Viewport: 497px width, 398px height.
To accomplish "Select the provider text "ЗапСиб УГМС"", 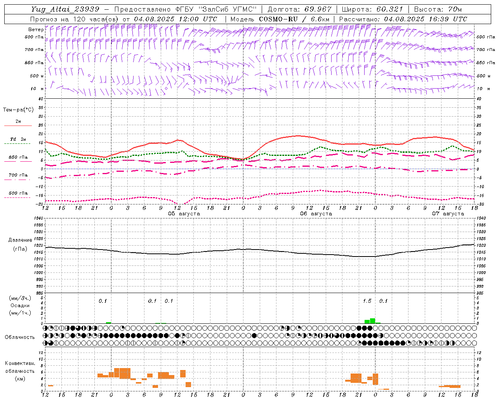I will point(228,9).
